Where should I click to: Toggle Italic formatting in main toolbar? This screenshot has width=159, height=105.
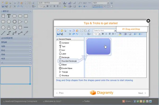51,6
